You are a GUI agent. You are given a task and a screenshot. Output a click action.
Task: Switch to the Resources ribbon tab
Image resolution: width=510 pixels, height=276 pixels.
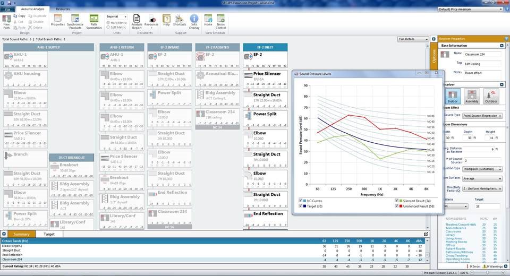[63, 9]
